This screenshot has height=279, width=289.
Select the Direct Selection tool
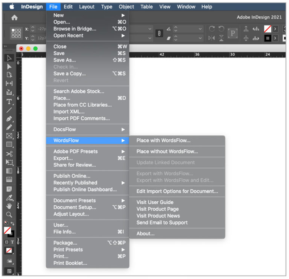9,66
